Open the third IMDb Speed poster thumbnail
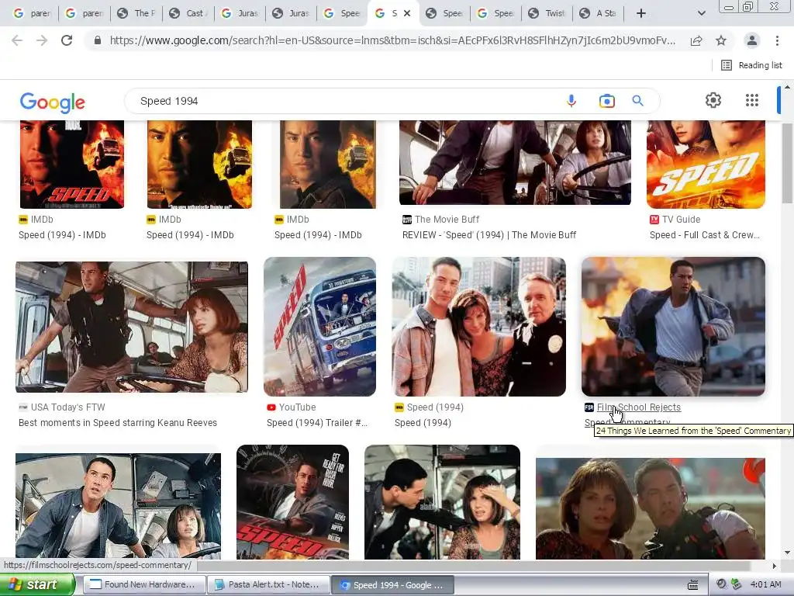This screenshot has height=596, width=794. (x=328, y=165)
